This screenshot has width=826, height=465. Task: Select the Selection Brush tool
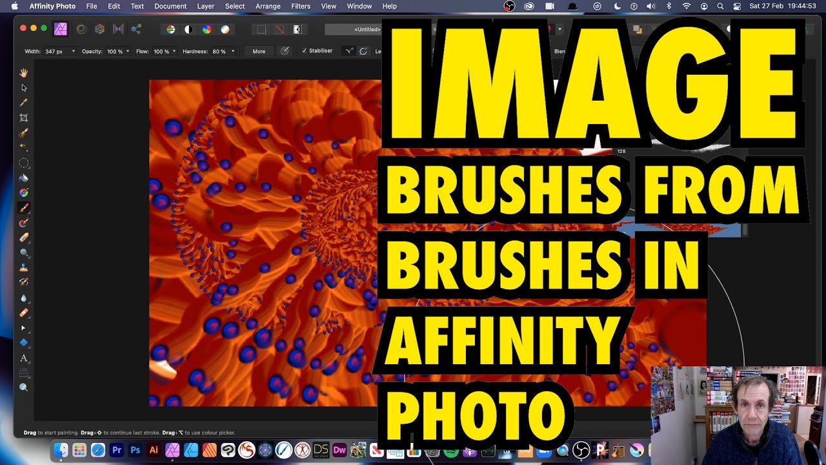coord(24,133)
